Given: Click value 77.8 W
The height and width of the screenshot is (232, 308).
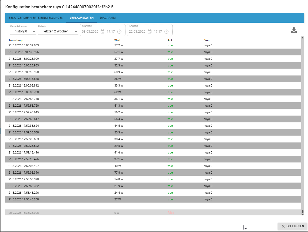Looking at the screenshot, I should [x=119, y=173].
